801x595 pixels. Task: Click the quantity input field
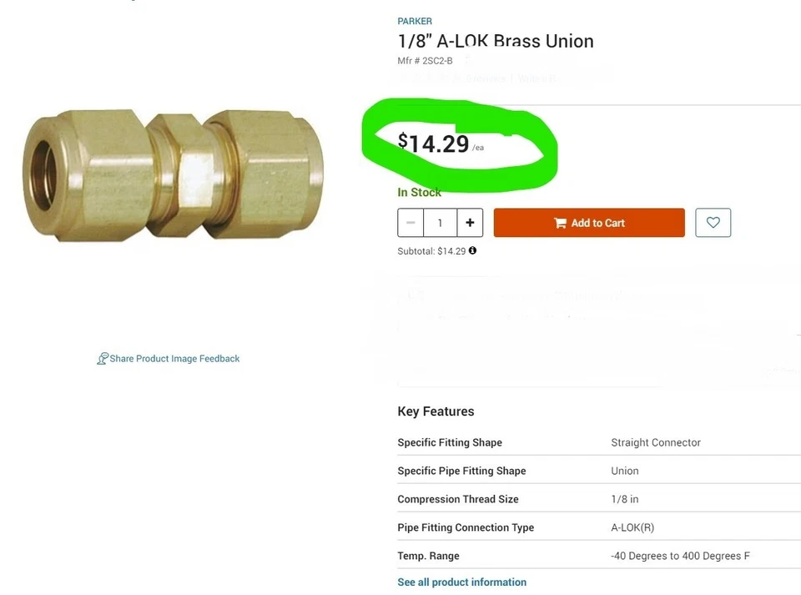[x=440, y=223]
